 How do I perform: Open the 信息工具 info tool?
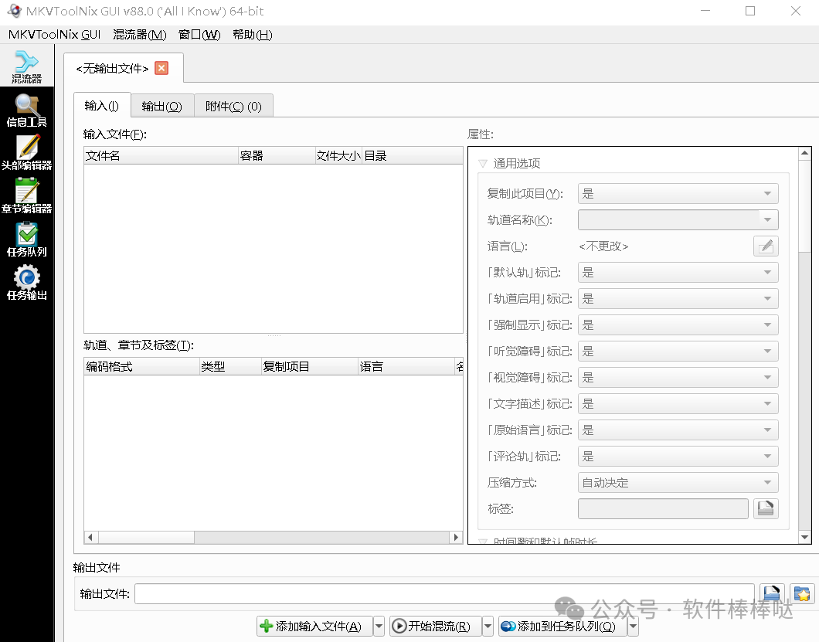tap(26, 110)
